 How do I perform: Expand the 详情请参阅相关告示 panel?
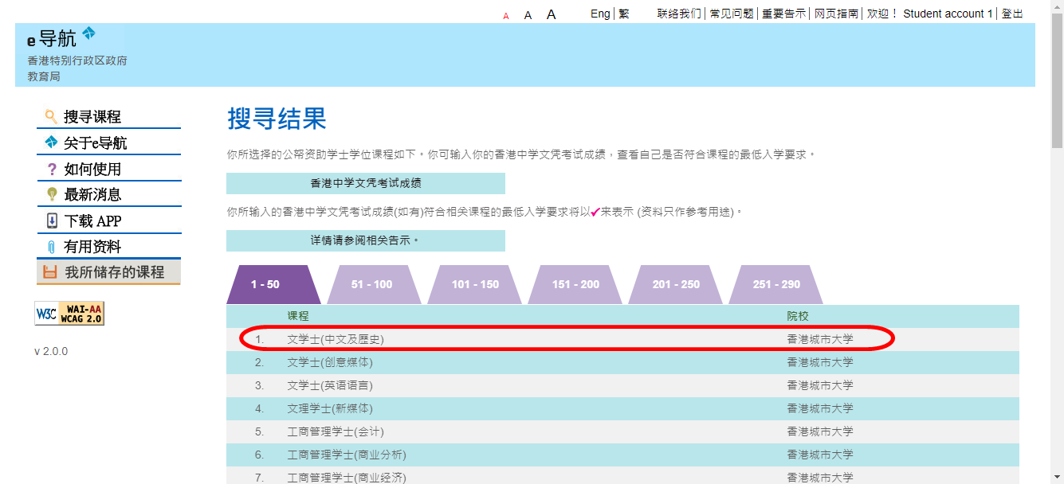pos(366,240)
